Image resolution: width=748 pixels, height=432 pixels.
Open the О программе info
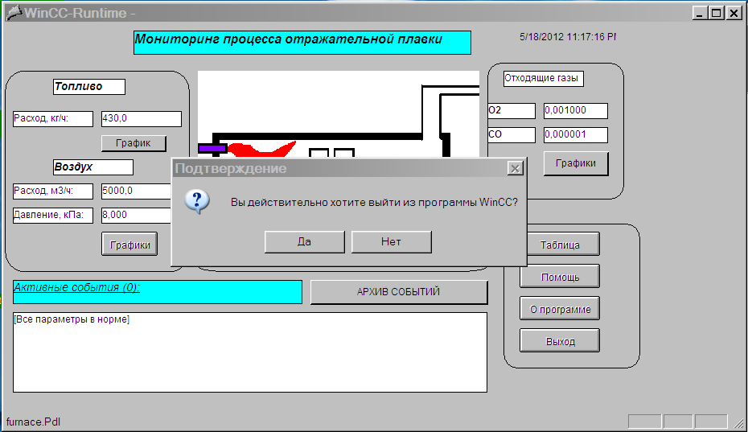coord(560,309)
